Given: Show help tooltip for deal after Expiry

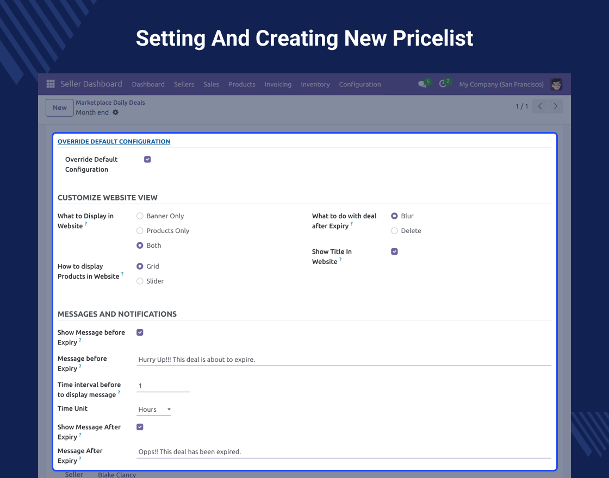Looking at the screenshot, I should point(351,224).
